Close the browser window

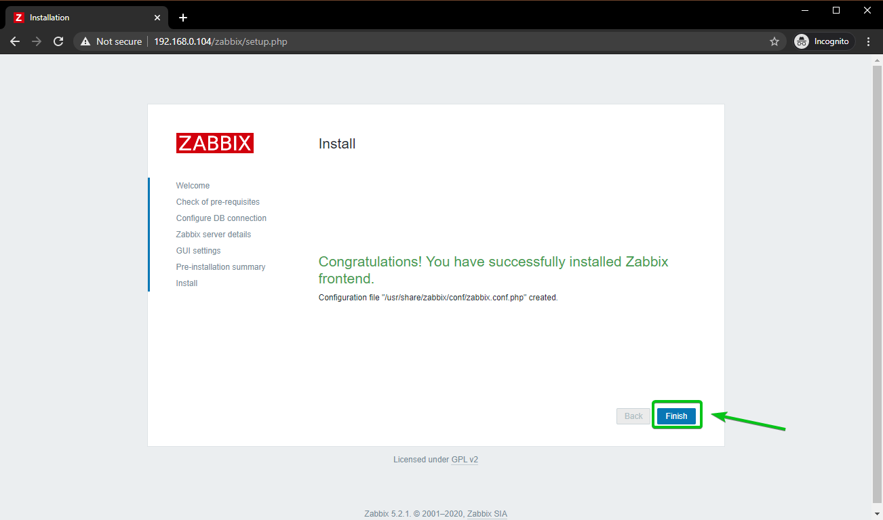tap(867, 10)
